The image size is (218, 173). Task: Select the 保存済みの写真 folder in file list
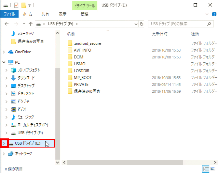click(x=84, y=91)
